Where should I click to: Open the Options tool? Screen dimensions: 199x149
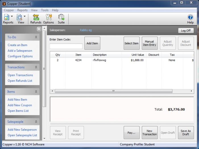49,19
